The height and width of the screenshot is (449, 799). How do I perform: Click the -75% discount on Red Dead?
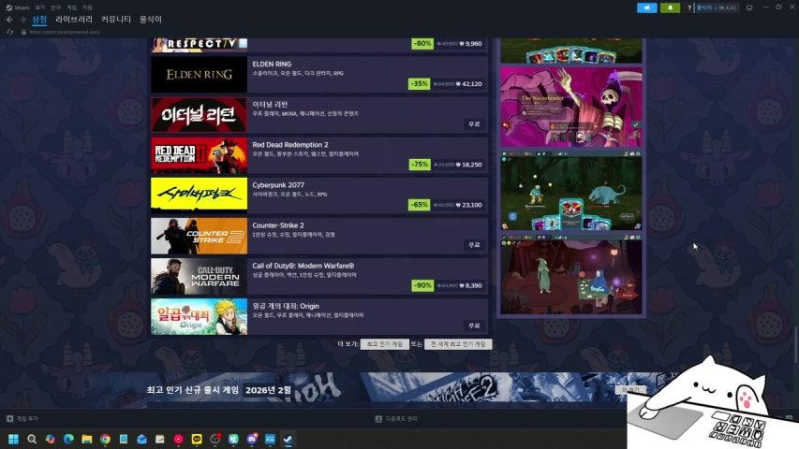[420, 165]
